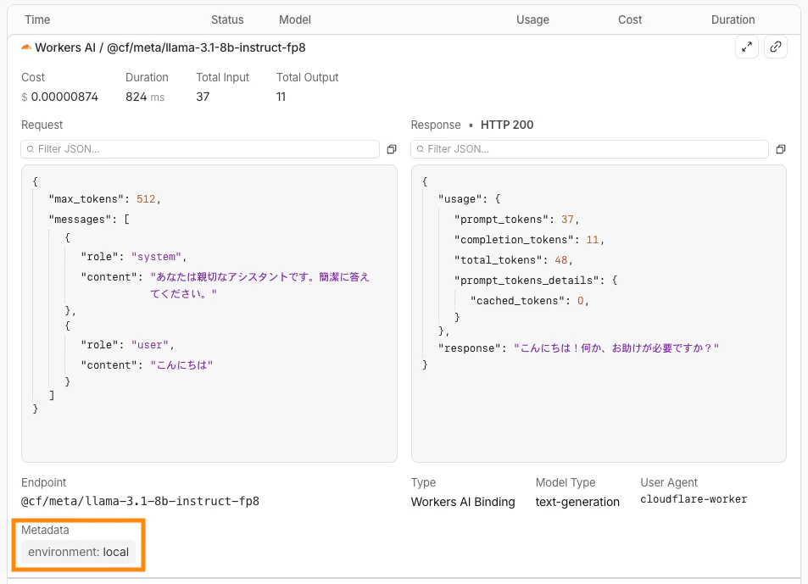Viewport: 808px width, 584px height.
Task: Copy the Response JSON
Action: (781, 149)
